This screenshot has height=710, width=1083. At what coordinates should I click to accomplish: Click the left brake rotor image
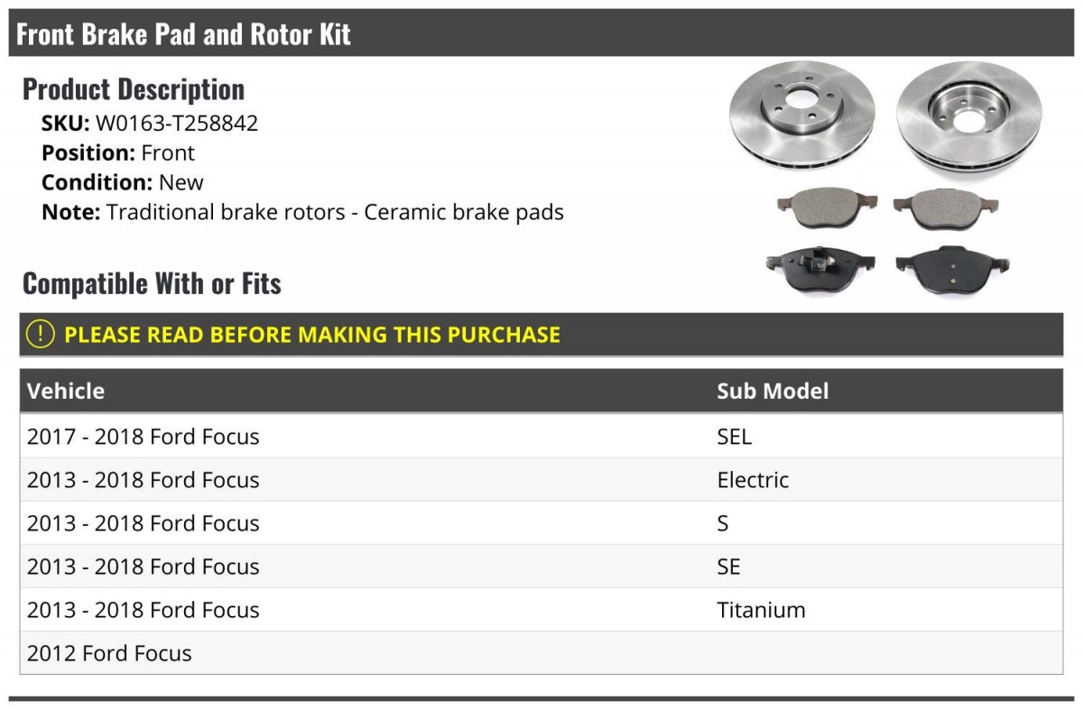(x=802, y=115)
